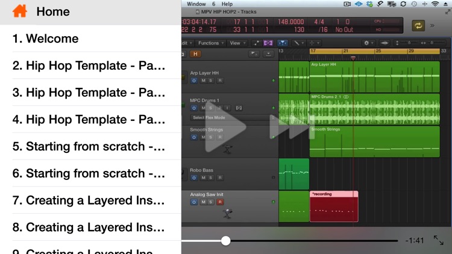Image resolution: width=452 pixels, height=254 pixels.
Task: Toggle fullscreen with the expand arrows icon
Action: [x=439, y=240]
